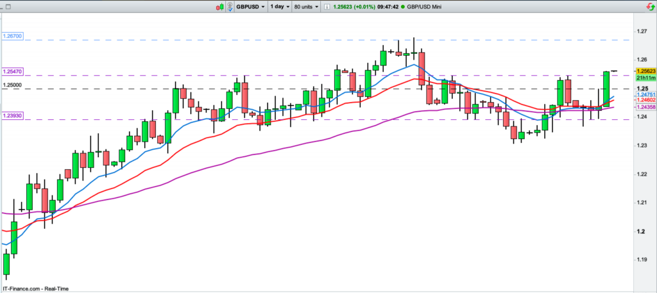The width and height of the screenshot is (657, 293).
Task: Click the blue 1.24751 moving average value
Action: pyautogui.click(x=645, y=95)
